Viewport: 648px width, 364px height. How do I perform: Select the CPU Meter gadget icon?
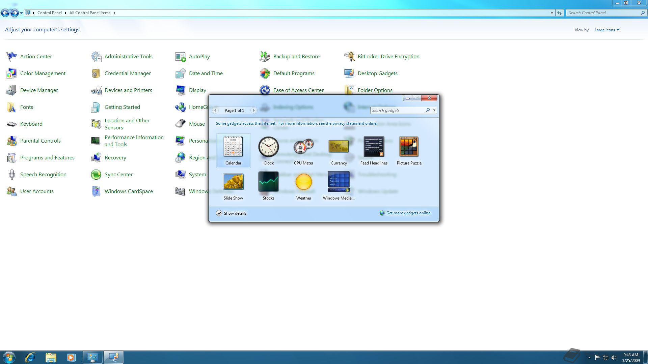click(x=304, y=147)
